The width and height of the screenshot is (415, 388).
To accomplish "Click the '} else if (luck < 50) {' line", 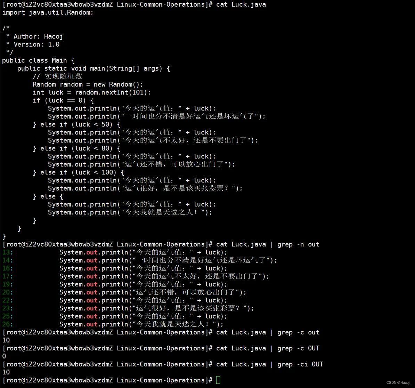I will [77, 124].
